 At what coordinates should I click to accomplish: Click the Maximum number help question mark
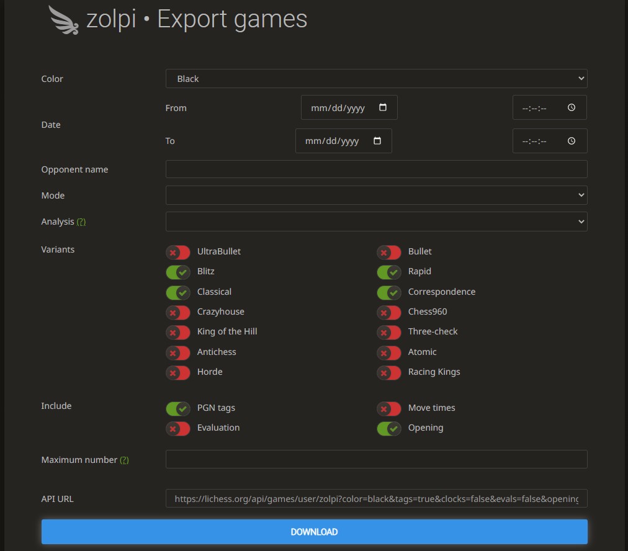click(x=124, y=460)
